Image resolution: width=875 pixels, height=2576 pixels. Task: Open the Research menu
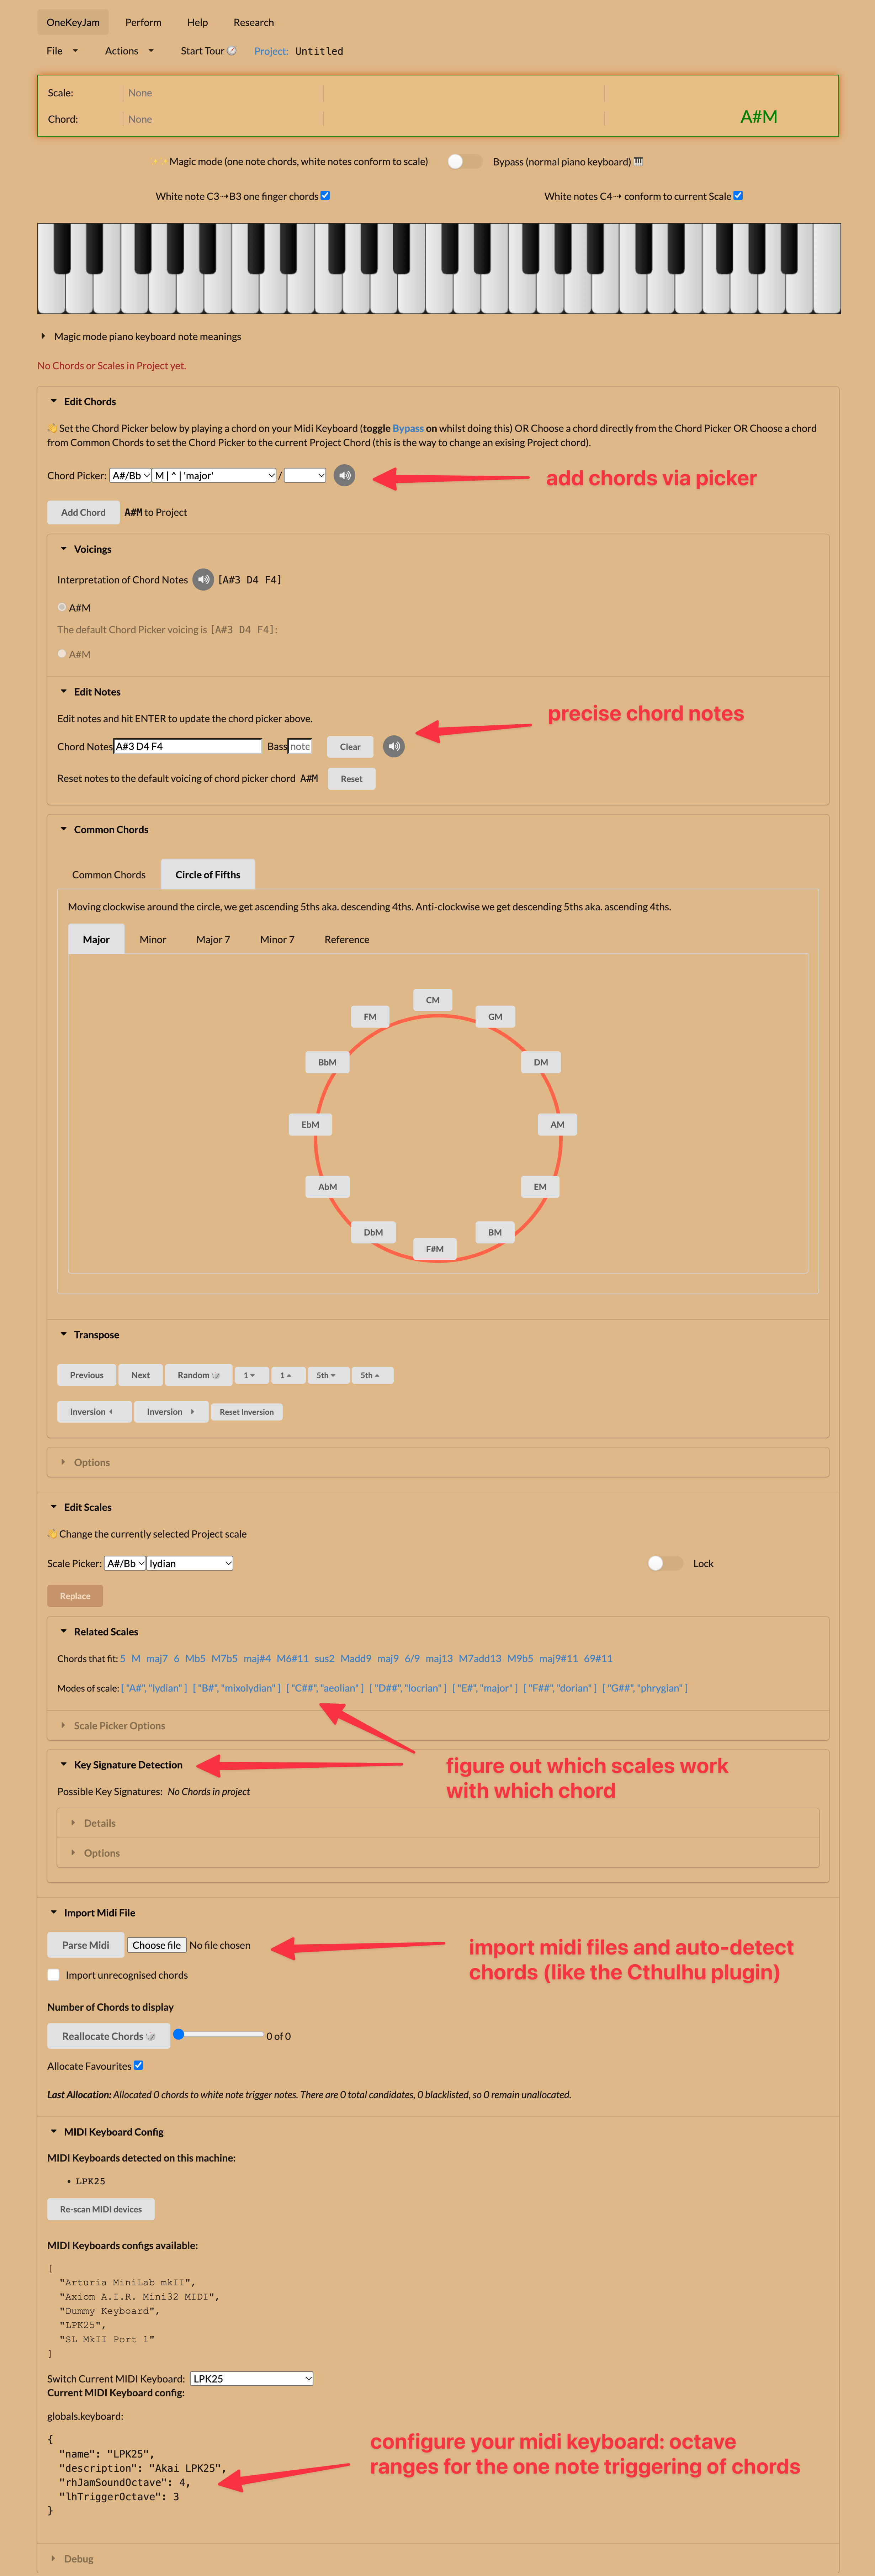coord(253,22)
